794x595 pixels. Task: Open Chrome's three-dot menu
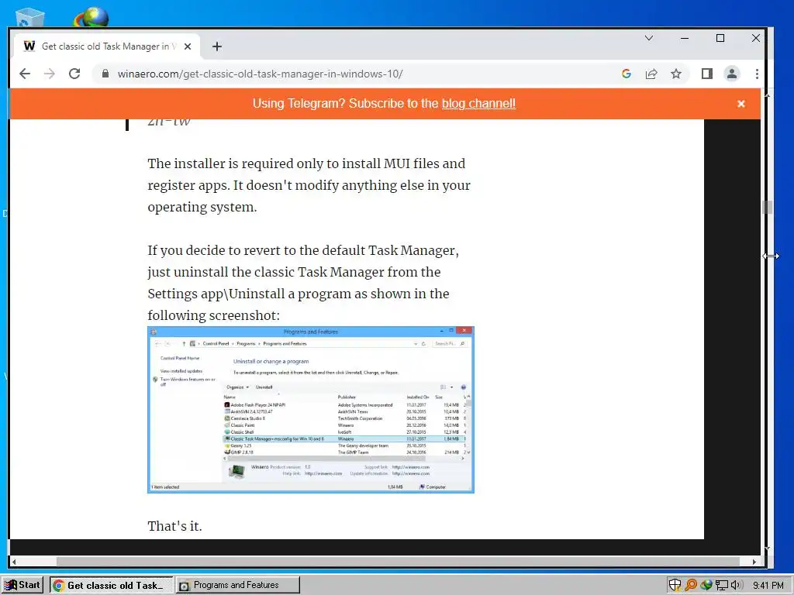click(x=757, y=74)
